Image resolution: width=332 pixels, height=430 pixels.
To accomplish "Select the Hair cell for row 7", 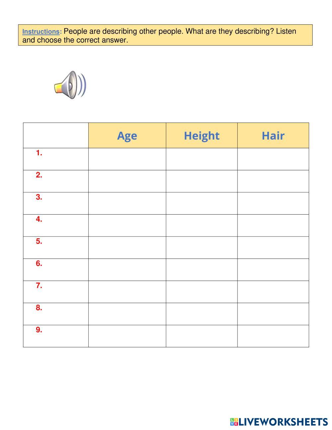I will coord(273,292).
